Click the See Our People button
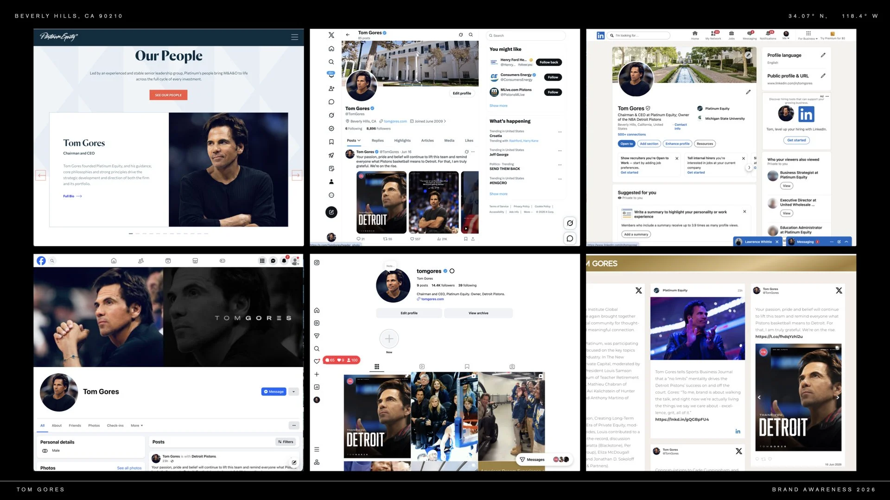Viewport: 890px width, 500px height. tap(168, 95)
